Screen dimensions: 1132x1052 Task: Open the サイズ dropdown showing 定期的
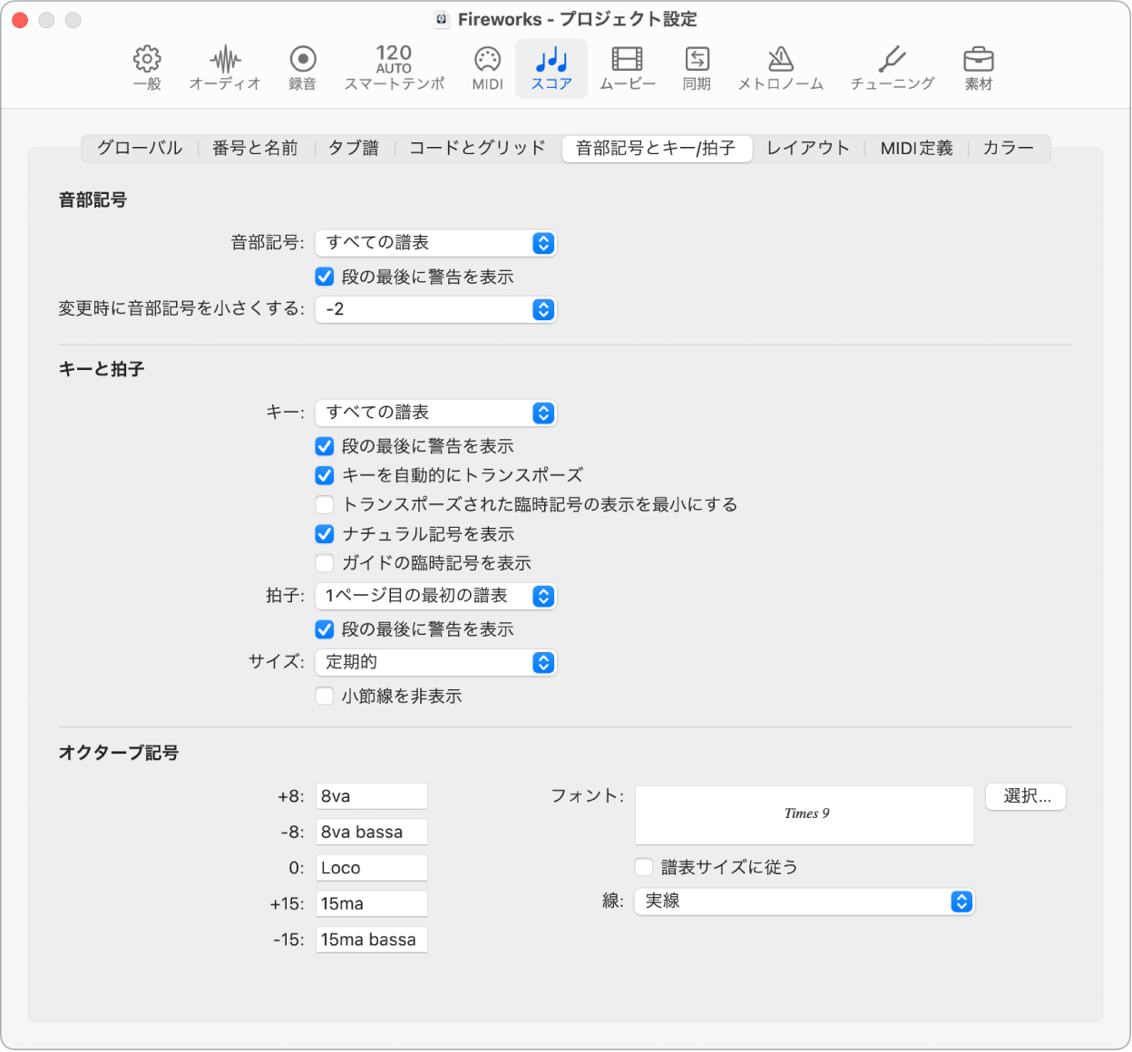click(x=435, y=662)
